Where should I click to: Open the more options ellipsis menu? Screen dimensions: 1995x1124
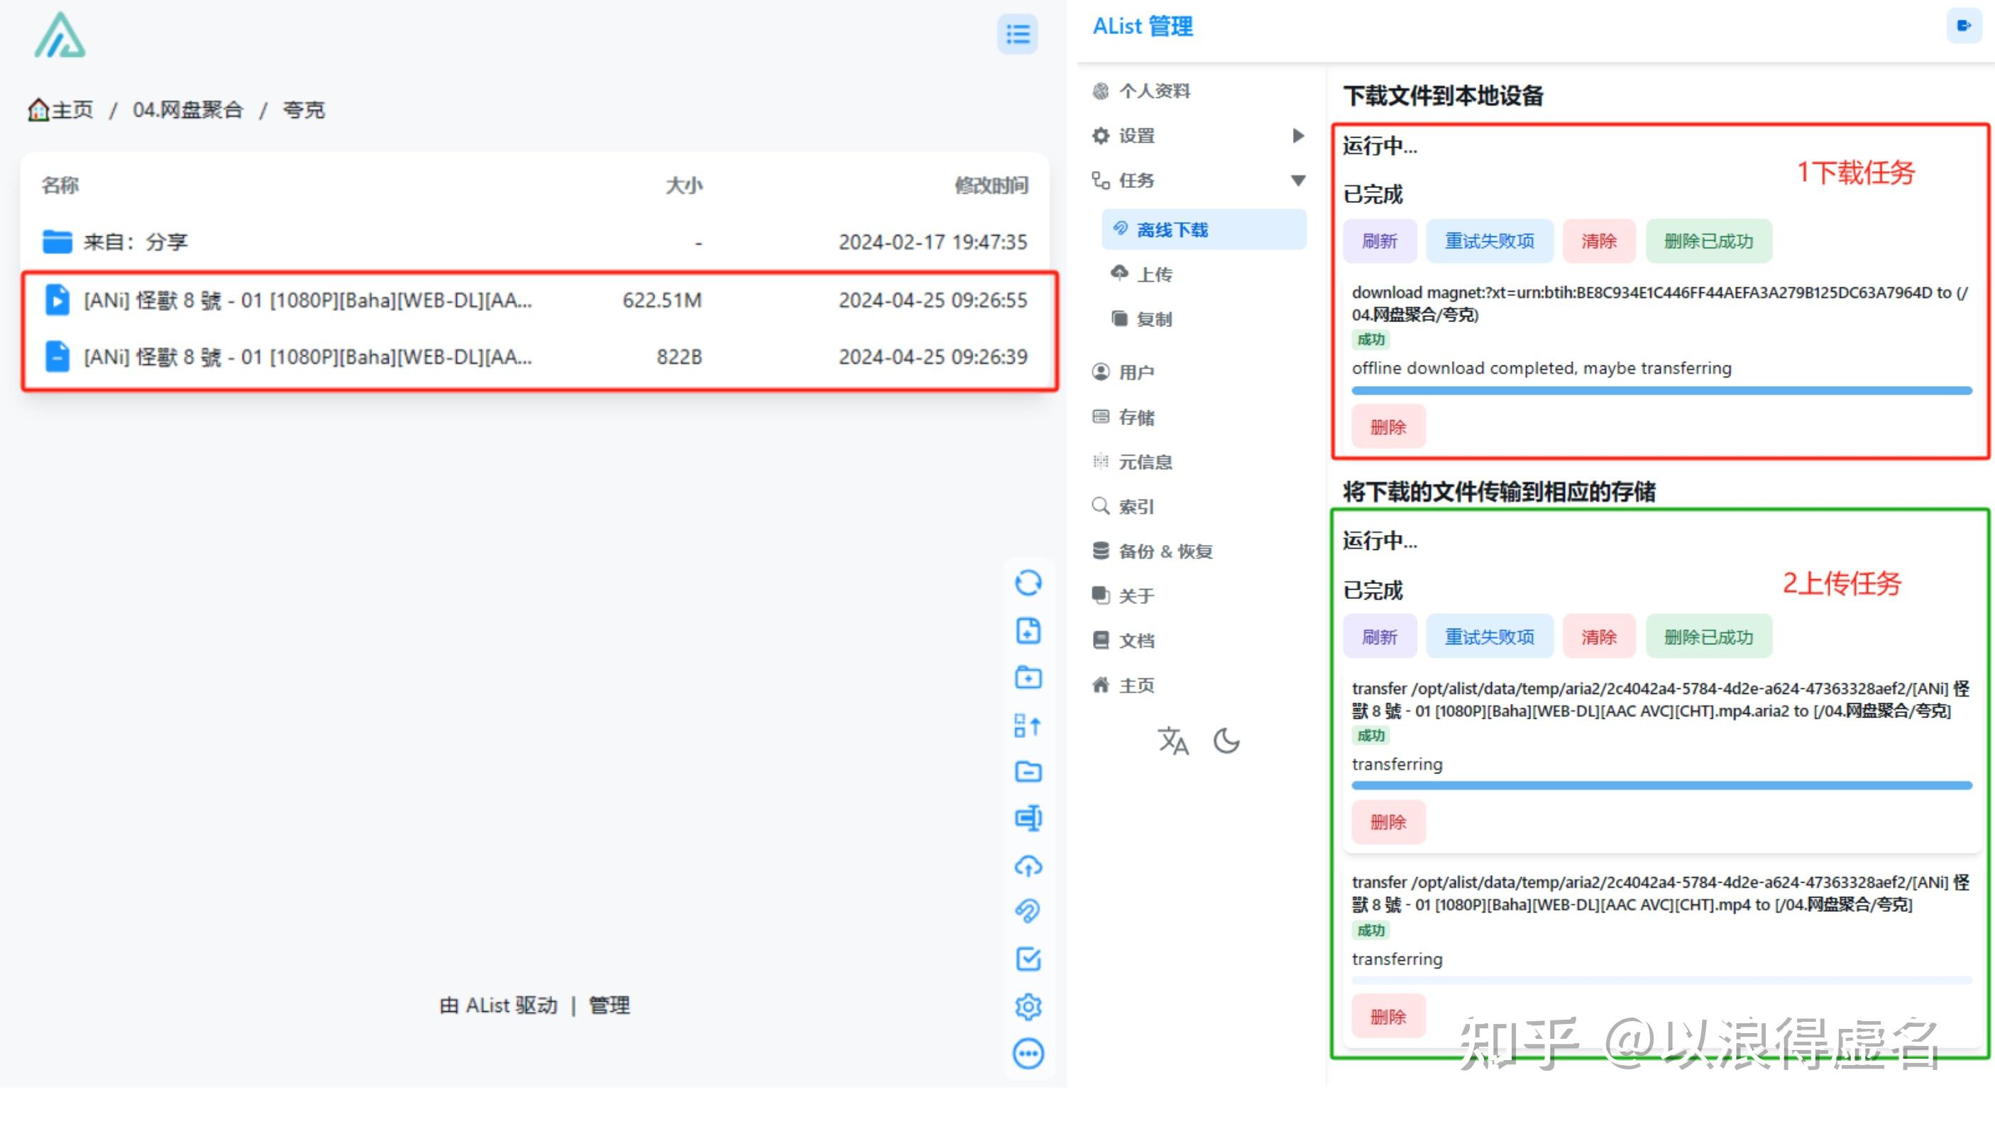coord(1028,1054)
